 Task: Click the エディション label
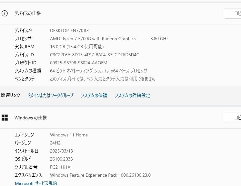[x=24, y=135]
